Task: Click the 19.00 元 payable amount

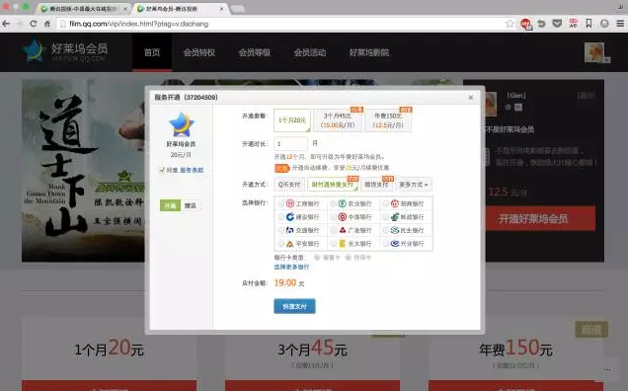Action: (x=288, y=282)
